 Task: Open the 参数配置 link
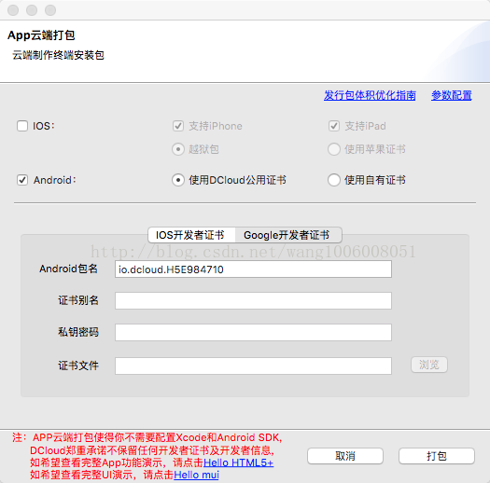(452, 95)
